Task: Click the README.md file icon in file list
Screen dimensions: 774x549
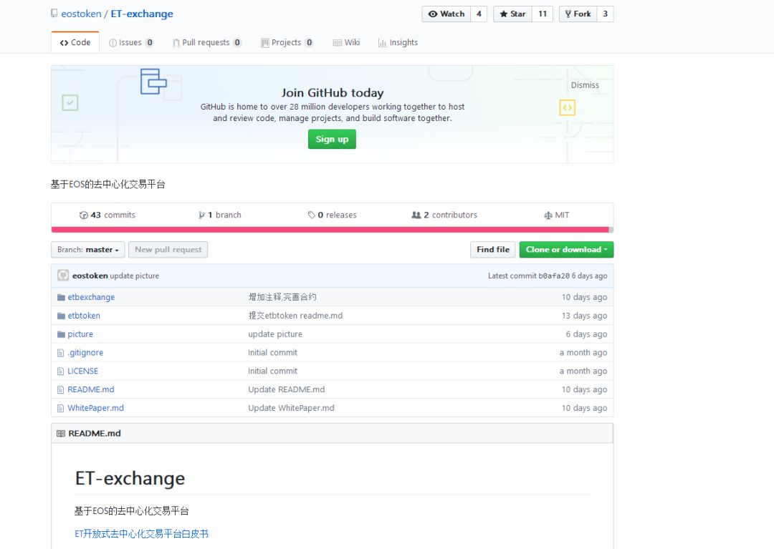Action: (x=61, y=390)
